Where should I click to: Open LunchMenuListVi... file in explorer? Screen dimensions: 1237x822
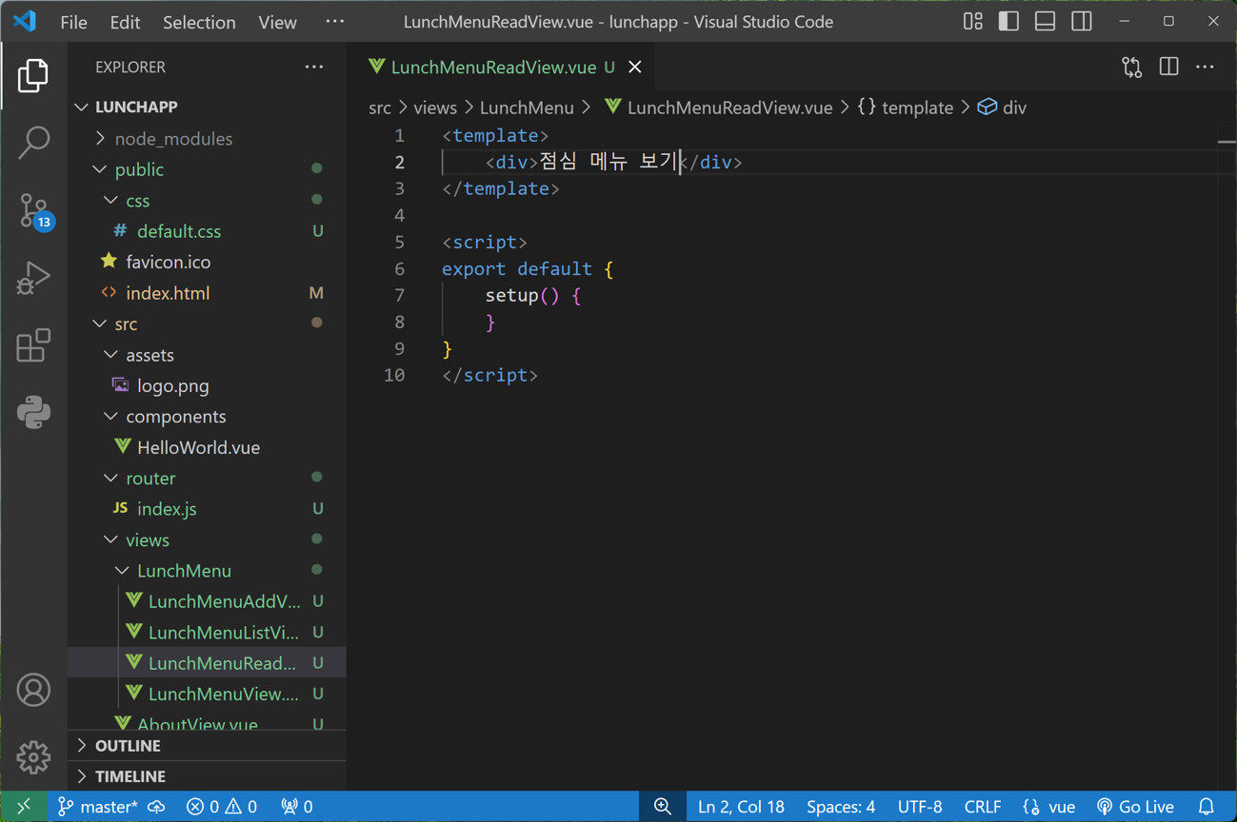tap(207, 632)
